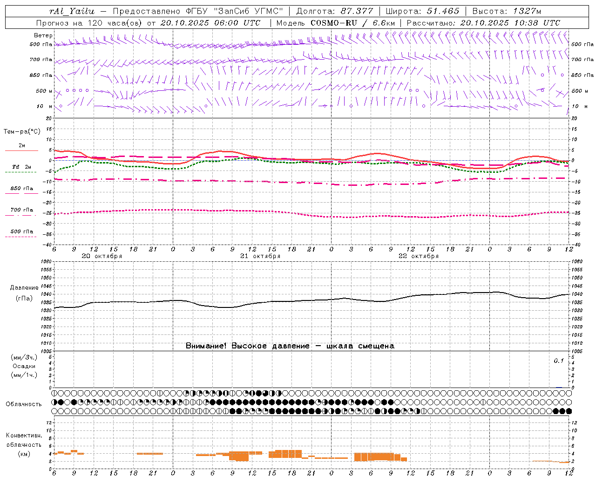Image resolution: width=596 pixels, height=477 pixels.
Task: Click the Тем-ра(°C) axis label
Action: click(x=22, y=132)
